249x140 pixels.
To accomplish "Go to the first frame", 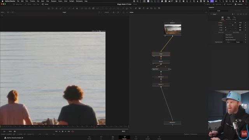I will click(x=56, y=131).
